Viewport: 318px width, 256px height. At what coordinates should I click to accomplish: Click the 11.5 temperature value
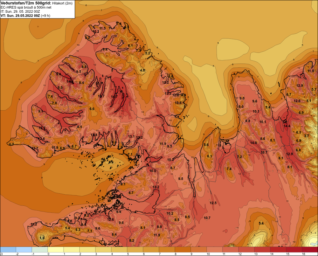(102, 28)
